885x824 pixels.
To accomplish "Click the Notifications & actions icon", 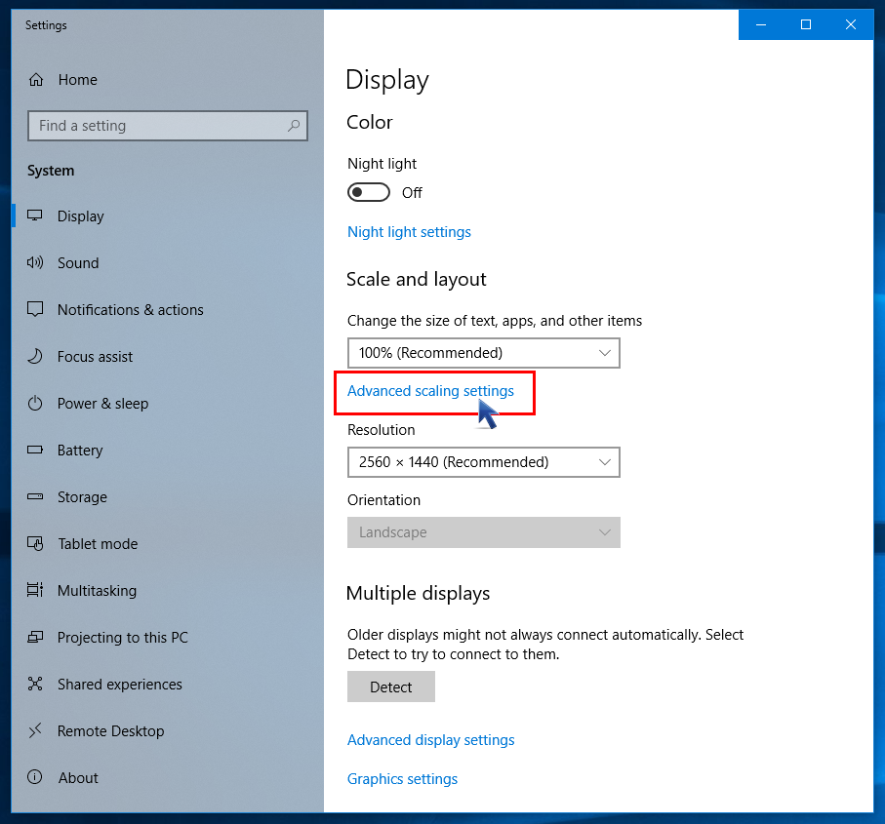I will (x=36, y=310).
